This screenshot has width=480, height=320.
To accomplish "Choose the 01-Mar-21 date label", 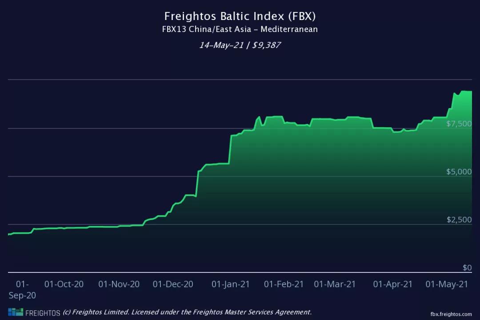I will 335,284.
